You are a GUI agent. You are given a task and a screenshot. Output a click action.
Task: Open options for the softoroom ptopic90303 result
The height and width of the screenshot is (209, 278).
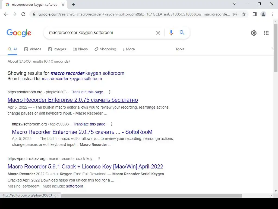pyautogui.click(x=109, y=92)
